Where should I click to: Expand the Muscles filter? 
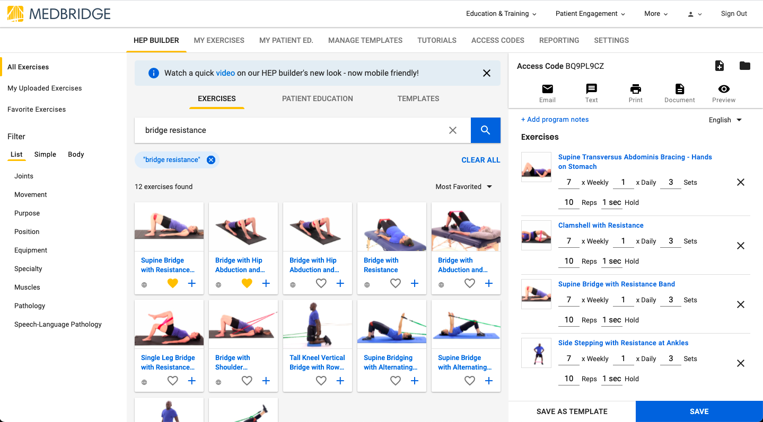pos(27,287)
